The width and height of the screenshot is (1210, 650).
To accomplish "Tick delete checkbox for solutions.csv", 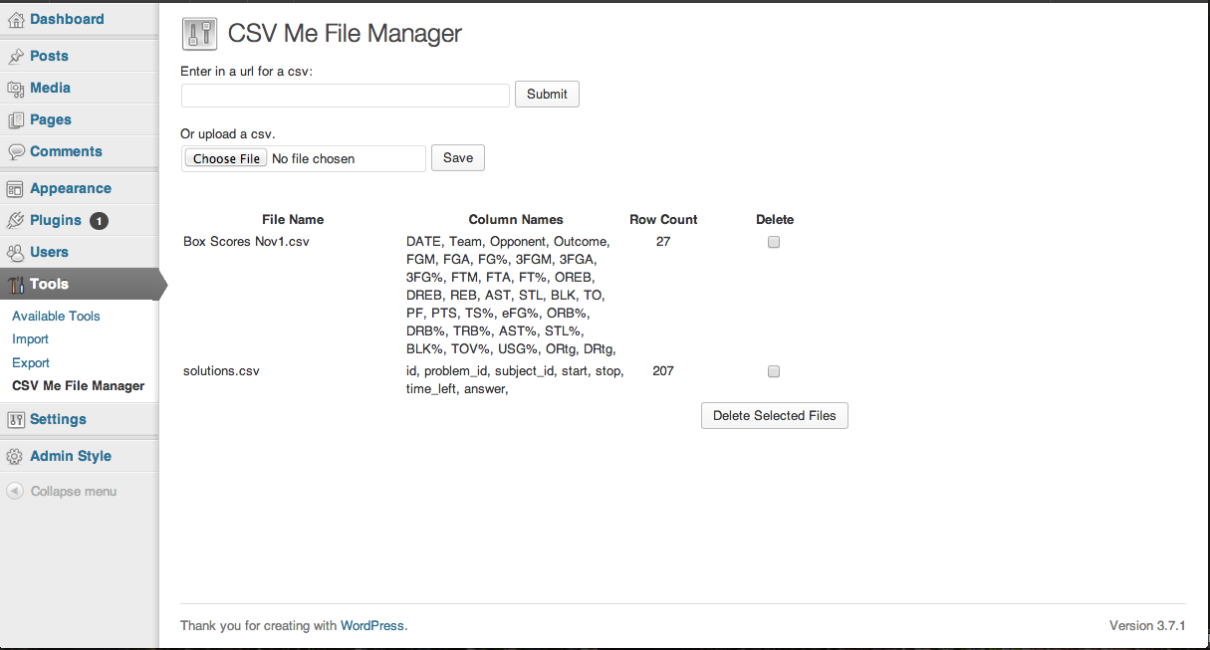I will [774, 371].
